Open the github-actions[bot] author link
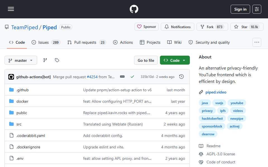268x167 pixels. click(33, 77)
